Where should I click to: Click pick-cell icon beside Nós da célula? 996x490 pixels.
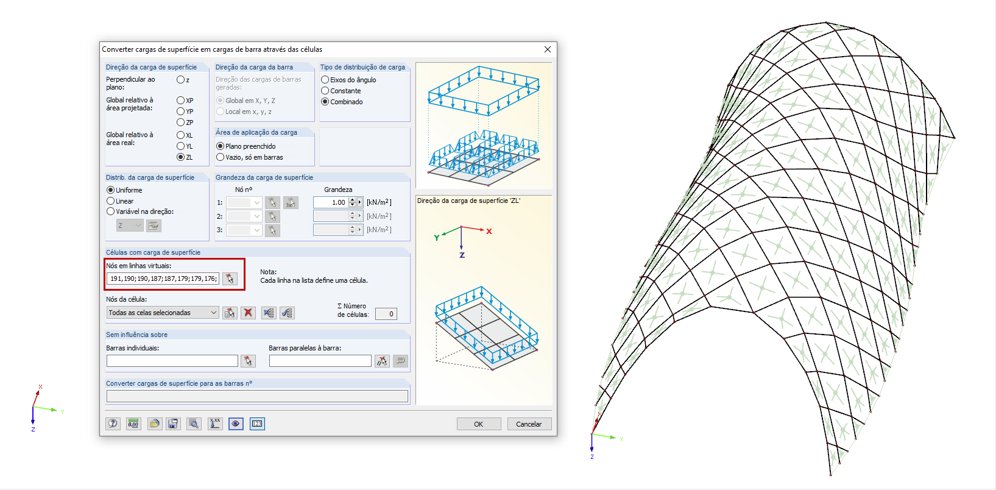[230, 313]
